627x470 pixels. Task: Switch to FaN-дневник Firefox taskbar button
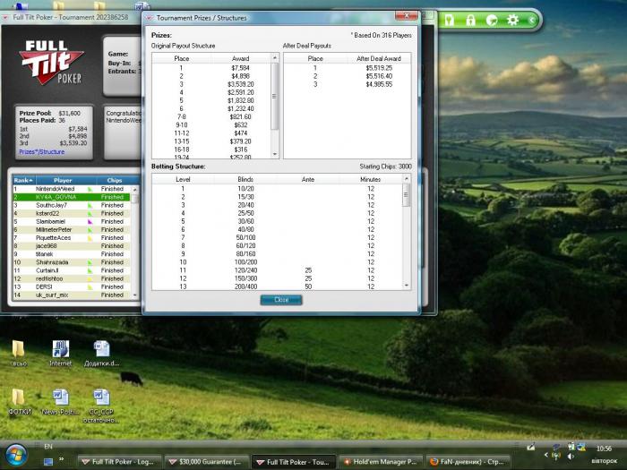point(468,462)
